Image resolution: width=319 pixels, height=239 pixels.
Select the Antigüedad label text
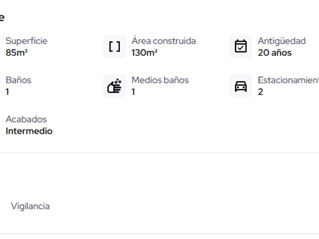coord(281,41)
